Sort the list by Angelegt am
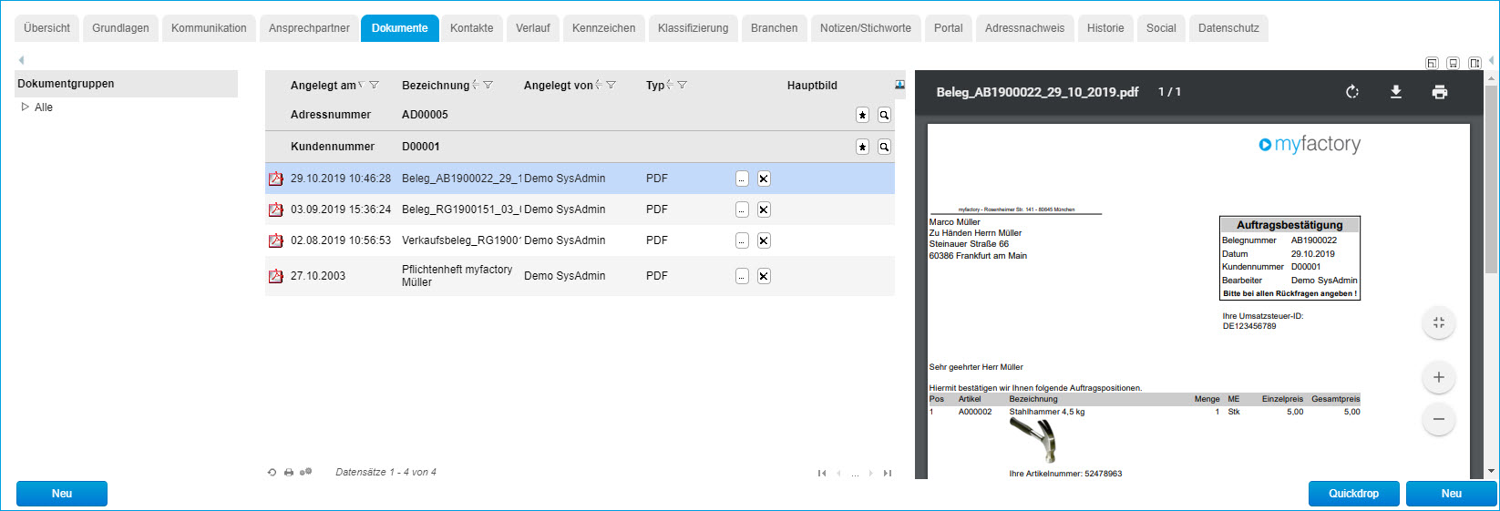This screenshot has height=511, width=1500. pyautogui.click(x=323, y=86)
